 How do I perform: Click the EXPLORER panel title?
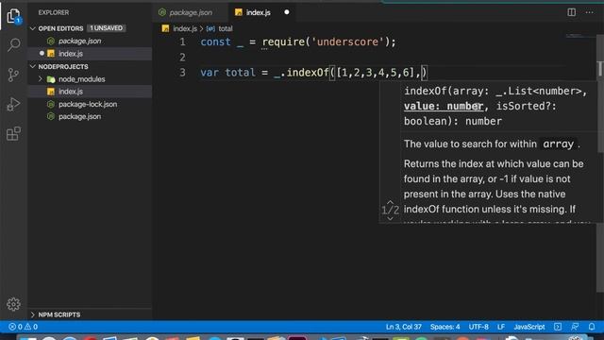pyautogui.click(x=54, y=12)
